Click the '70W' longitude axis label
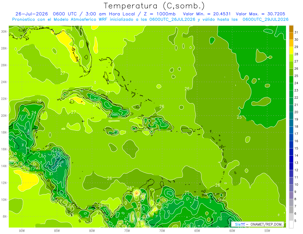This screenshot has height=234, width=303. point(162,231)
